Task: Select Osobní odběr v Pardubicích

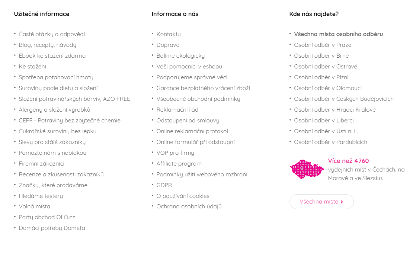Action: [330, 142]
